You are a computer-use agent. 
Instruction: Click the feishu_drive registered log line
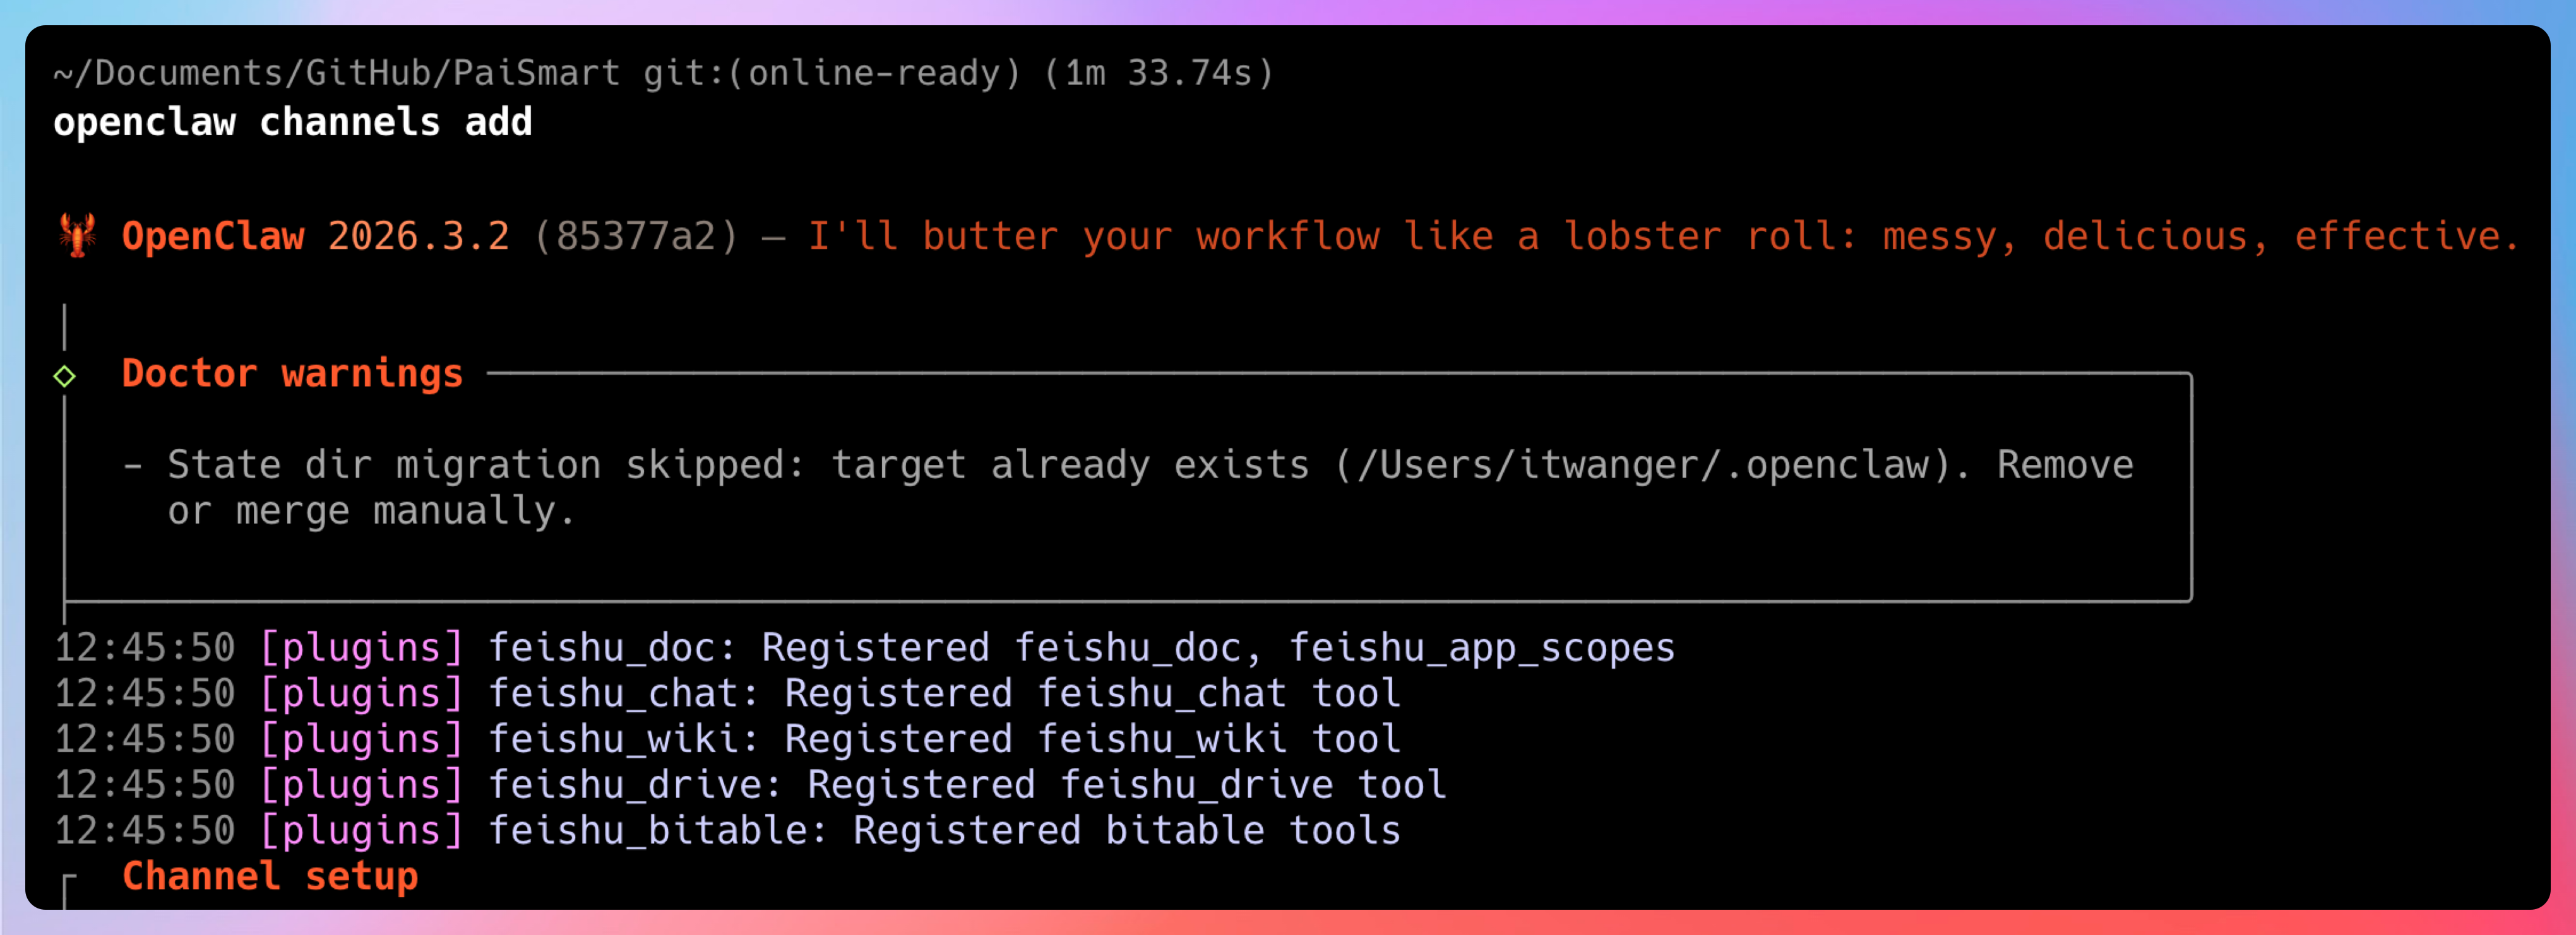point(967,785)
